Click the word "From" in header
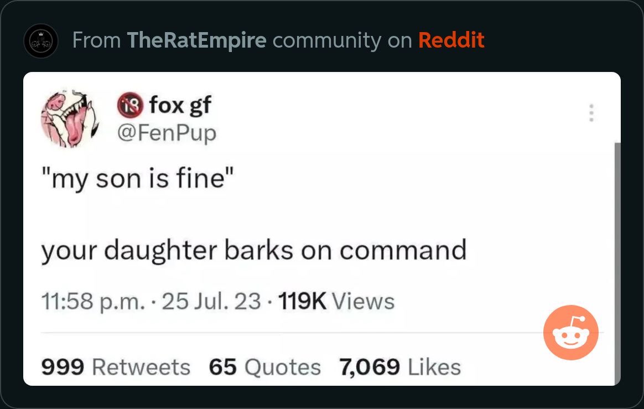The image size is (644, 409). (x=96, y=40)
